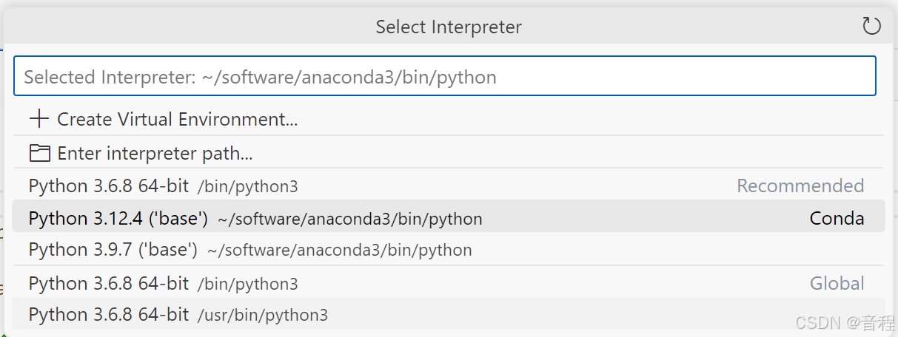
Task: Open the "Enter interpreter path..." entry
Action: point(155,154)
